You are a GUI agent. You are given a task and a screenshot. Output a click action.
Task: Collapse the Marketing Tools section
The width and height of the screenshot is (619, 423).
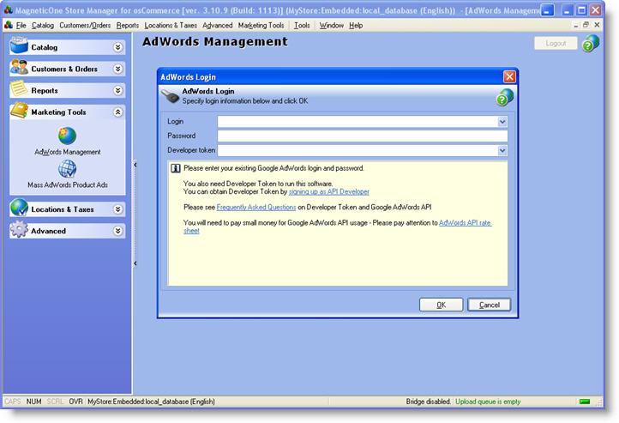[117, 112]
